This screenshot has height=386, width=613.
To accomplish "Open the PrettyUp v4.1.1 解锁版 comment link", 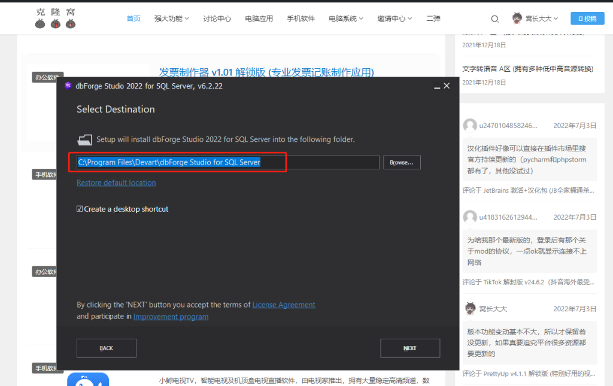I will [529, 373].
